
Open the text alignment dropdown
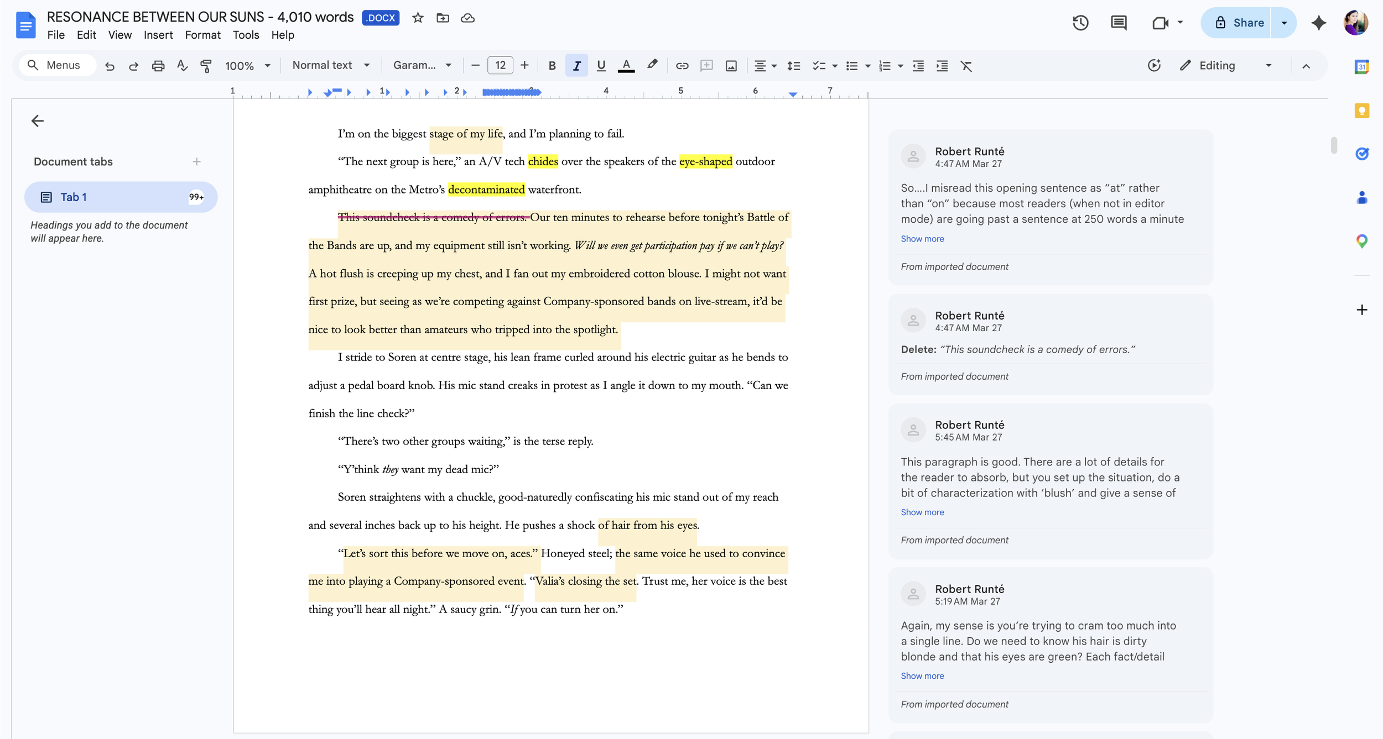pyautogui.click(x=766, y=66)
